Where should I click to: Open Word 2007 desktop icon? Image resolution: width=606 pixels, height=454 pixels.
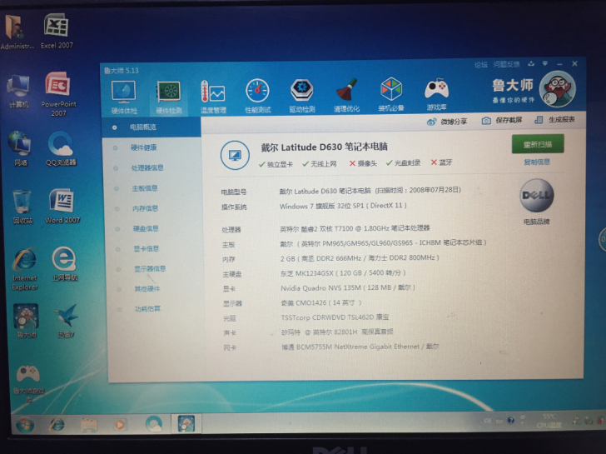click(62, 206)
